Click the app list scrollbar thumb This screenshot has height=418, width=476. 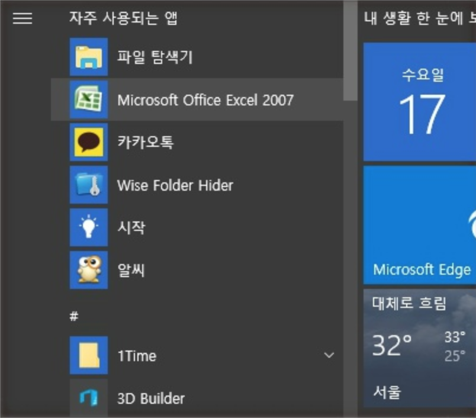(350, 52)
